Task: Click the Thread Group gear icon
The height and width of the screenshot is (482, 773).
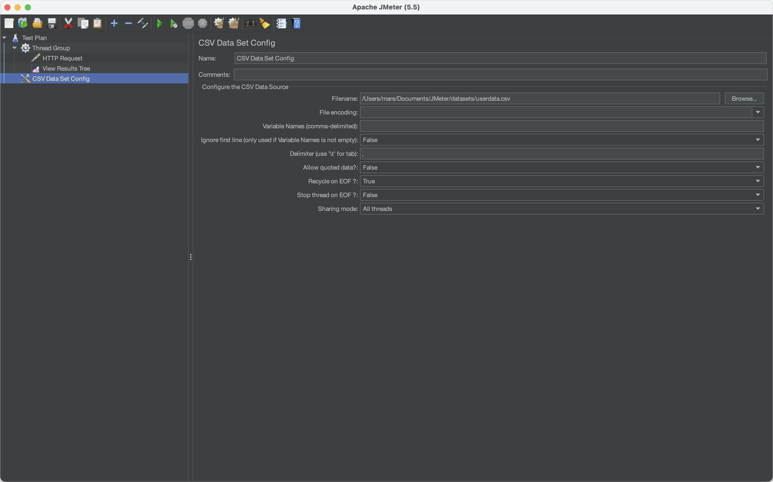Action: 25,48
